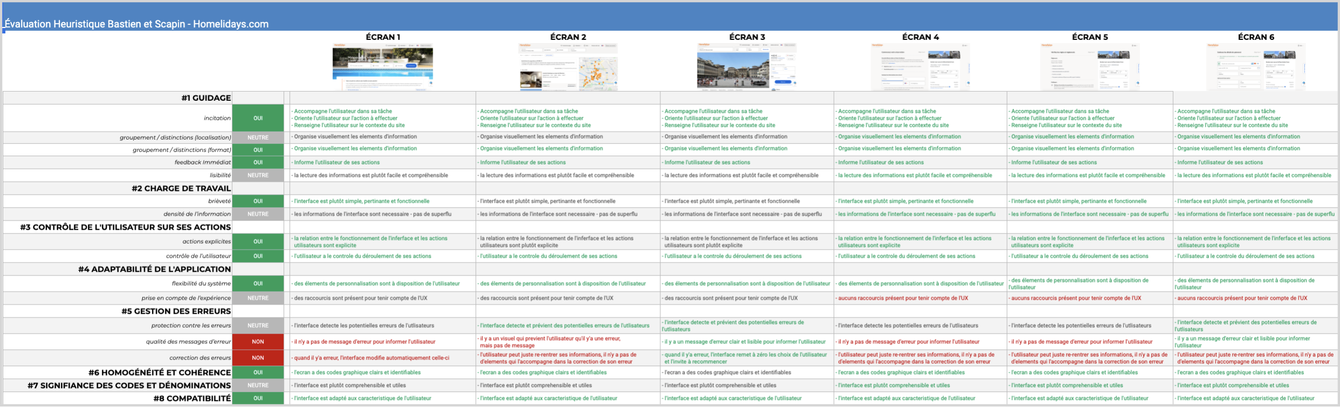Image resolution: width=1340 pixels, height=407 pixels.
Task: Select the '#6 HOMOGÉNÉITÉ ET COHÉRENCE' heading
Action: coord(160,372)
